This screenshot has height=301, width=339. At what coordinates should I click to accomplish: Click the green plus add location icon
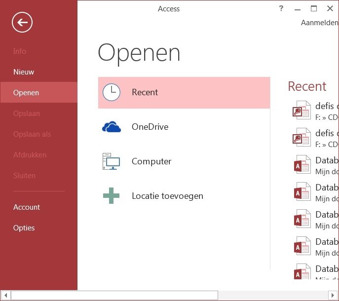pyautogui.click(x=111, y=196)
